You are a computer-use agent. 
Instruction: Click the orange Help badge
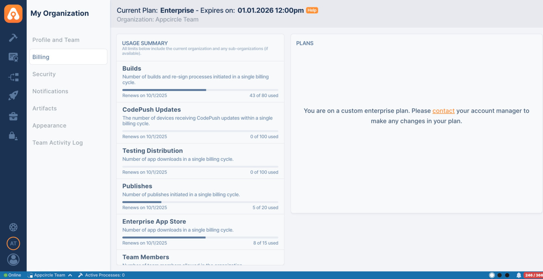pos(312,10)
